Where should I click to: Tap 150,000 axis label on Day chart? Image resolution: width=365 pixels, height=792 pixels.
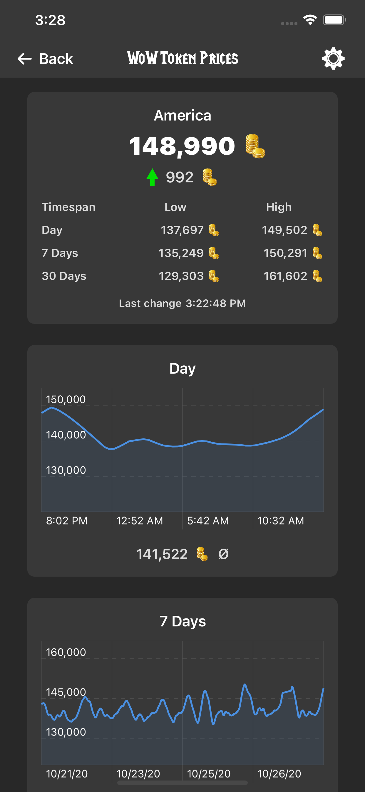pos(66,399)
